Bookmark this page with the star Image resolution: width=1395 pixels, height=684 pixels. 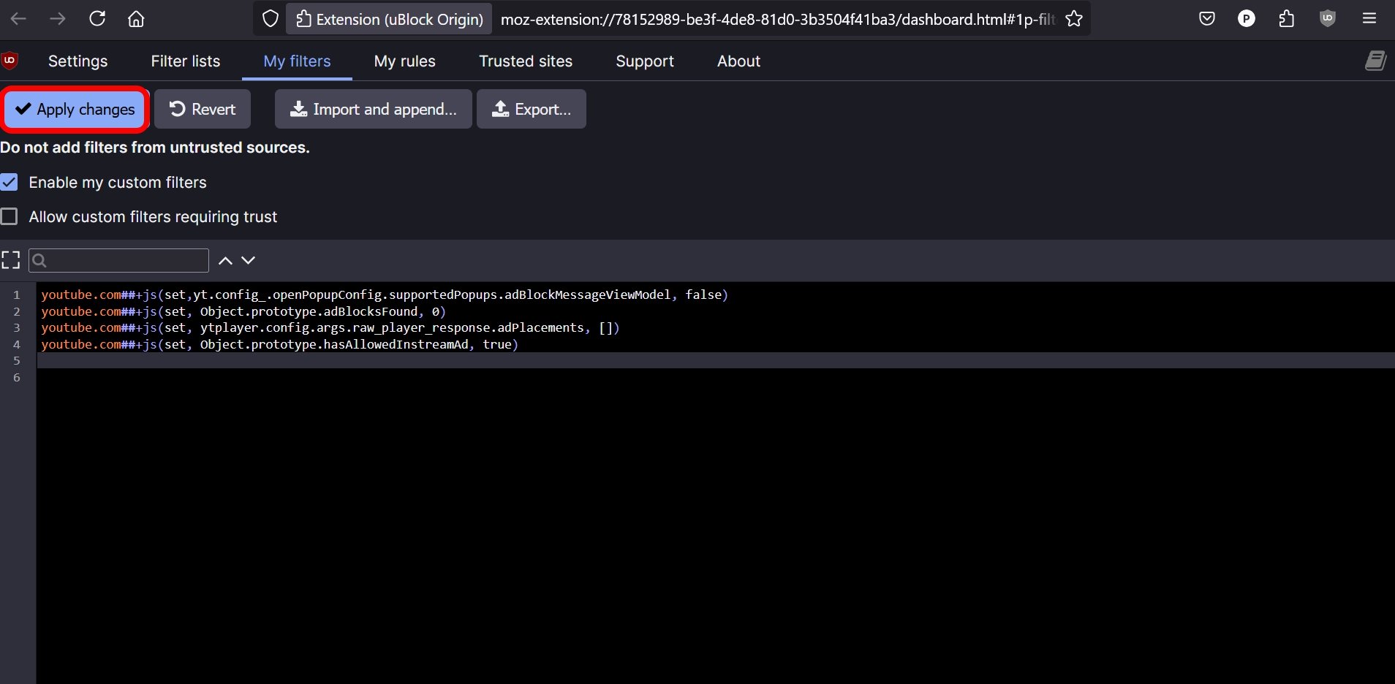pos(1074,19)
